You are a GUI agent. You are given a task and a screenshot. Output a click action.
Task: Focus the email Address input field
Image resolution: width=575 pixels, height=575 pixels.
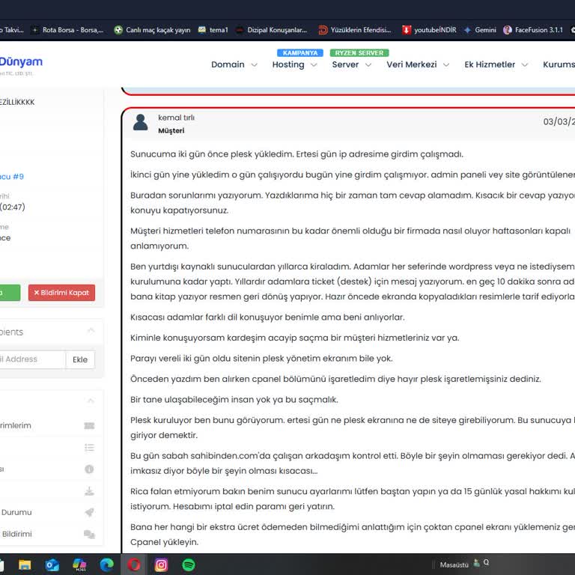[32, 359]
